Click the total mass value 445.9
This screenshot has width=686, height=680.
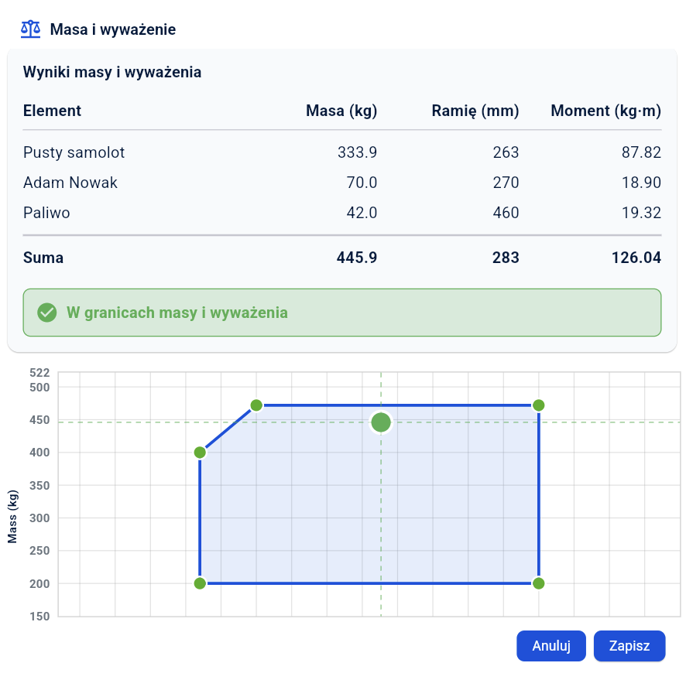pos(357,258)
